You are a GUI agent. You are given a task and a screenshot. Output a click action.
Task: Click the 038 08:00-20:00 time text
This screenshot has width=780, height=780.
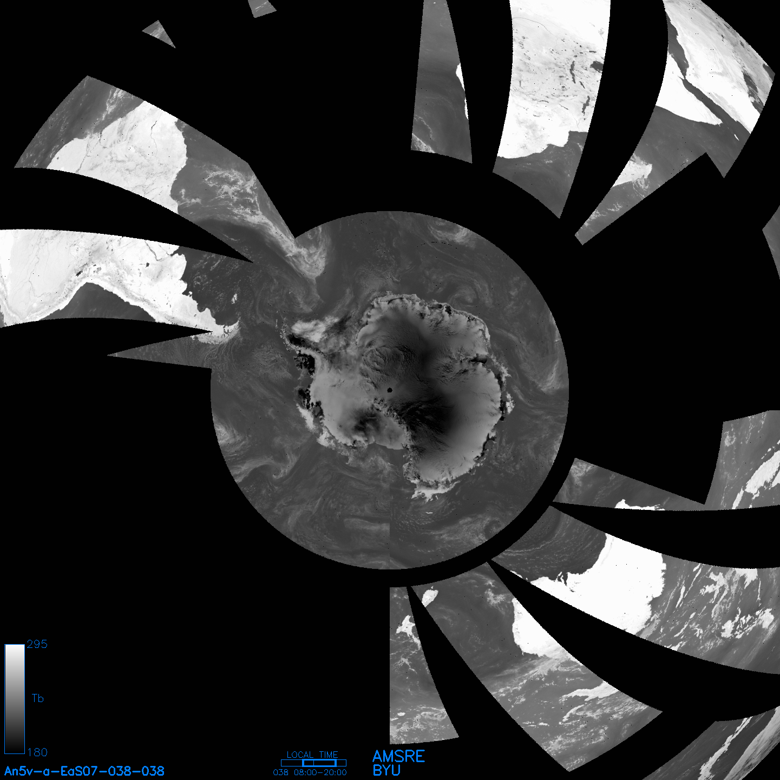310,772
